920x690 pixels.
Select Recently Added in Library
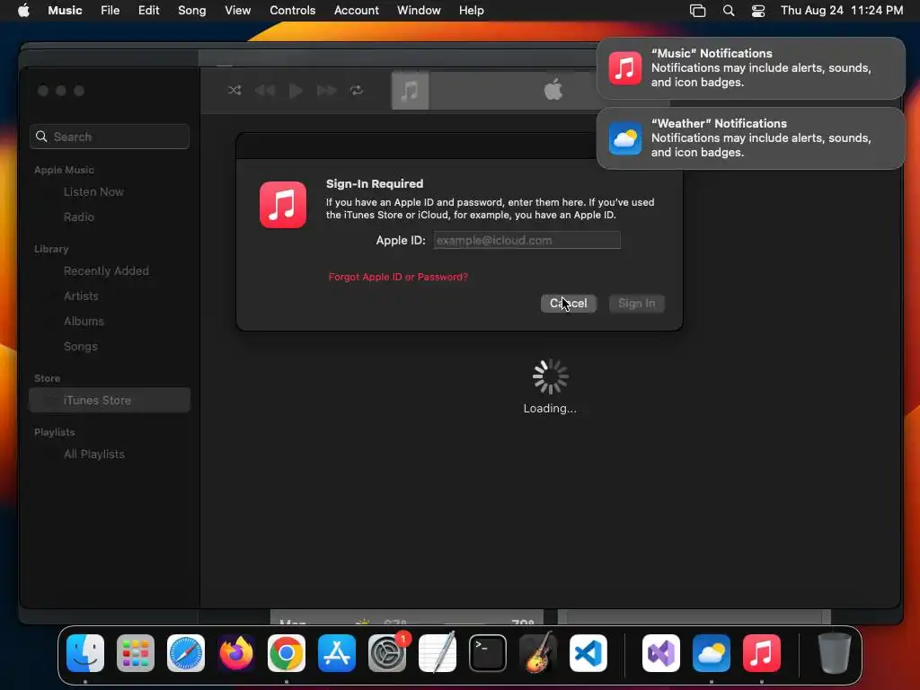pyautogui.click(x=106, y=271)
